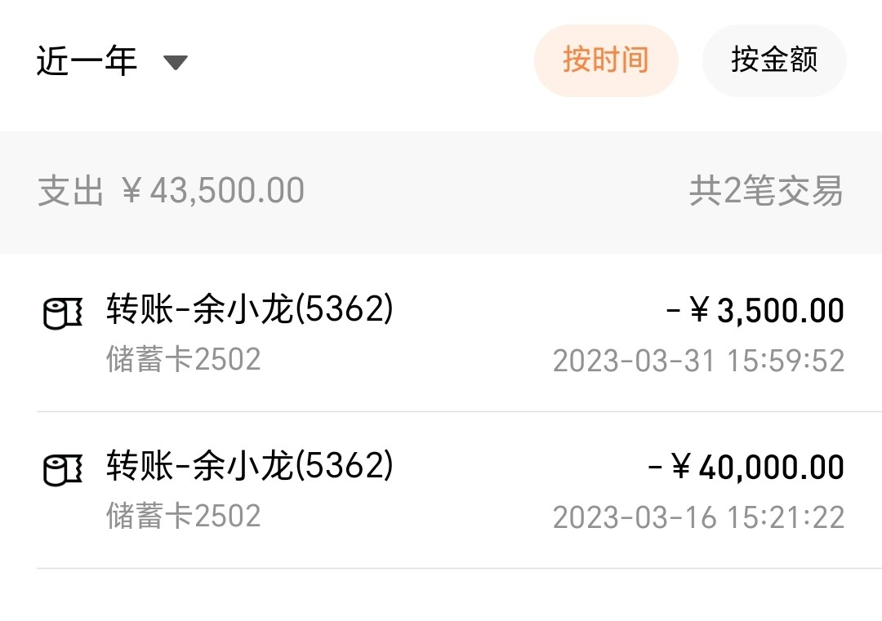882x621 pixels.
Task: Click (5362) account suffix in March 16 transfer
Action: point(344,467)
